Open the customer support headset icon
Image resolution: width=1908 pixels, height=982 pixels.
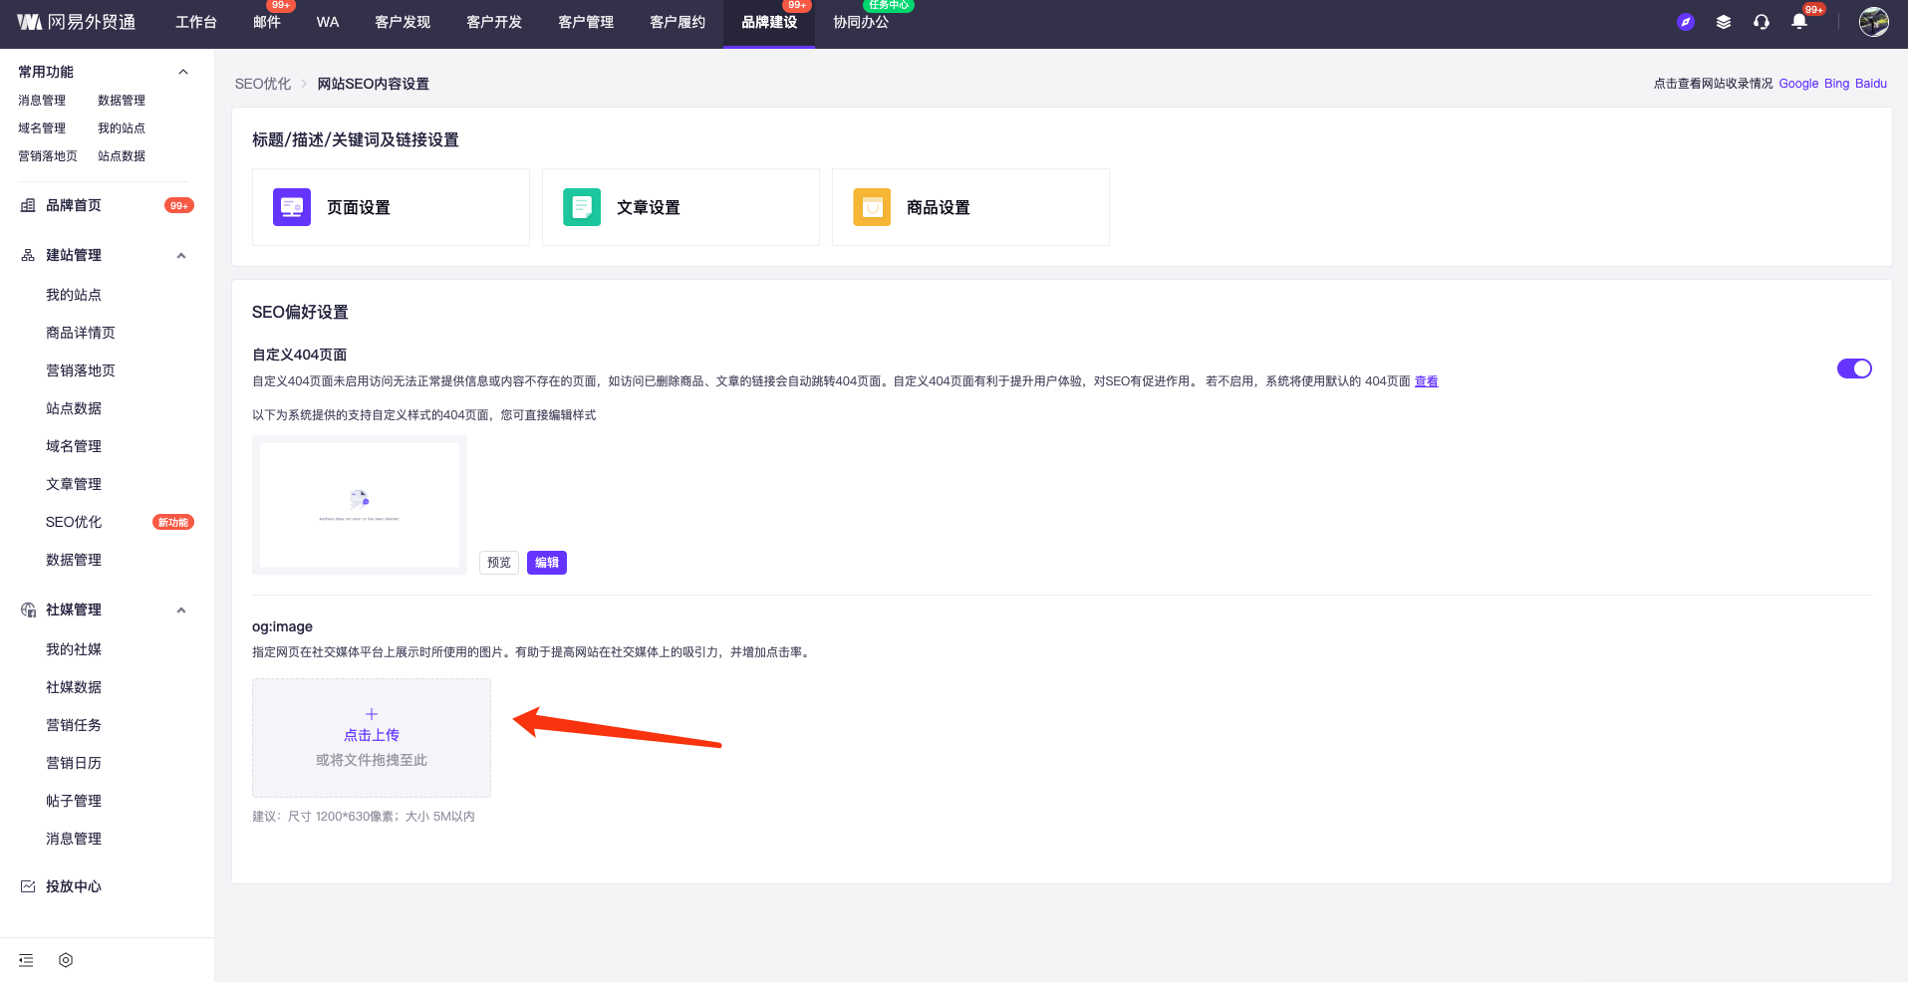pos(1761,22)
